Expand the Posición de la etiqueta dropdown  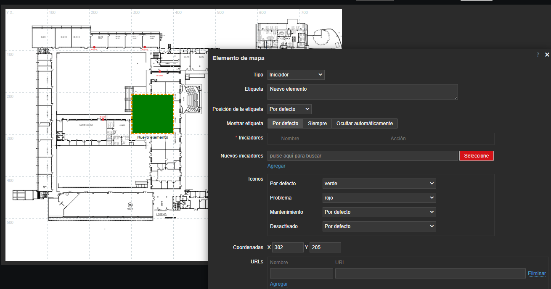pyautogui.click(x=289, y=109)
